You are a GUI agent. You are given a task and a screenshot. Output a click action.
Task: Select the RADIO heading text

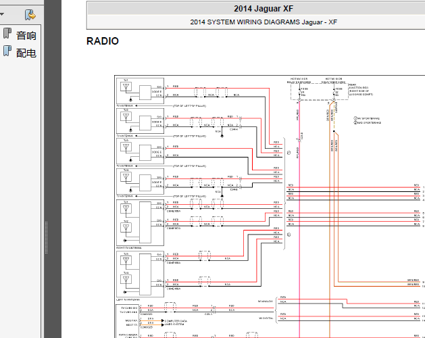coord(103,41)
